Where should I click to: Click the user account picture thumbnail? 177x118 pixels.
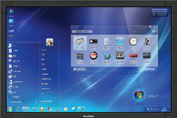point(50,42)
